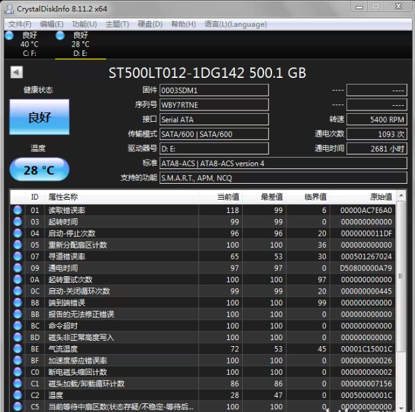The width and height of the screenshot is (415, 412).
Task: Open the 语言(L)(Language) menu
Action: click(235, 25)
